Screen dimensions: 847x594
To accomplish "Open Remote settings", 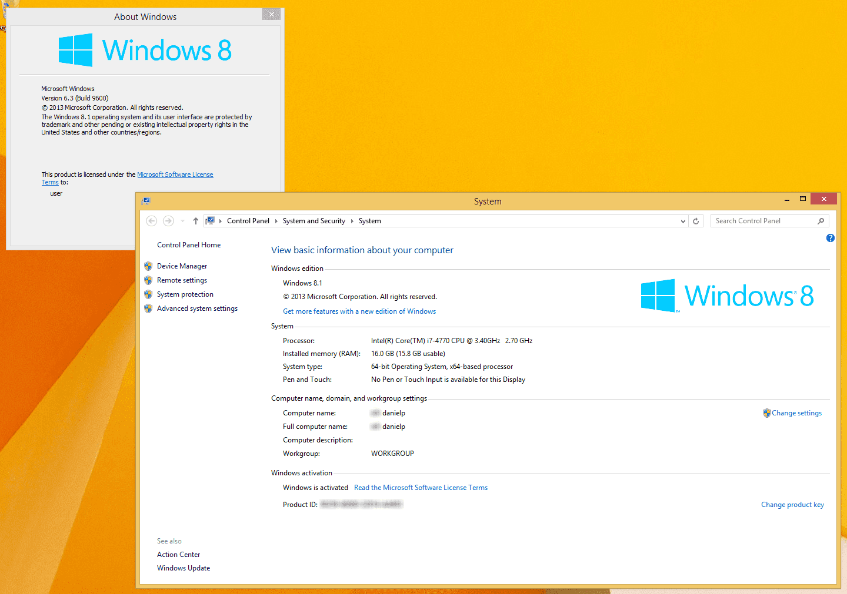I will [182, 280].
